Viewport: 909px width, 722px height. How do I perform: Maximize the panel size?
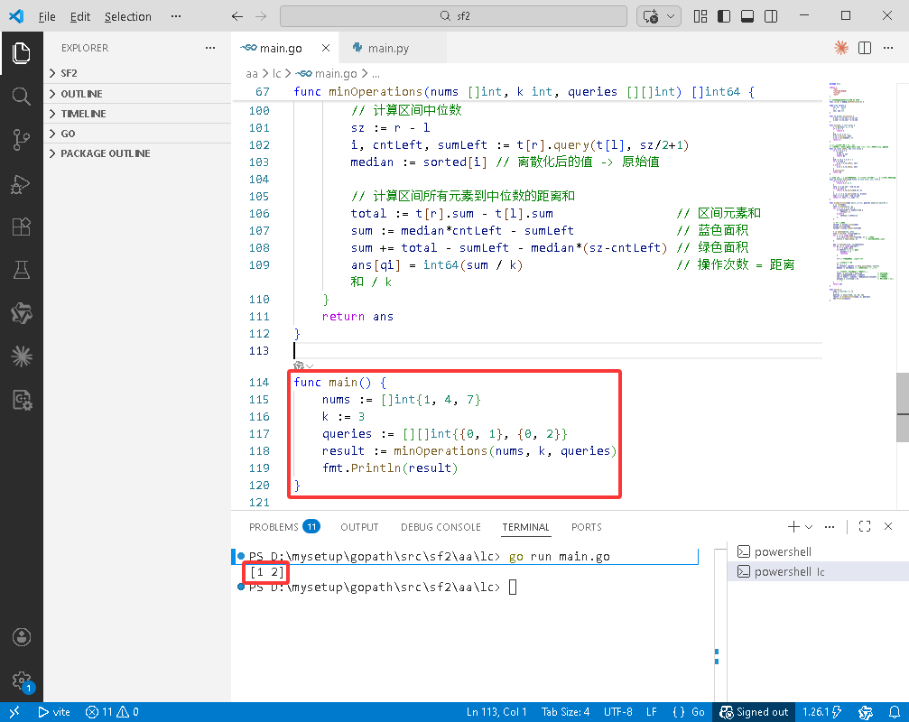(x=865, y=526)
